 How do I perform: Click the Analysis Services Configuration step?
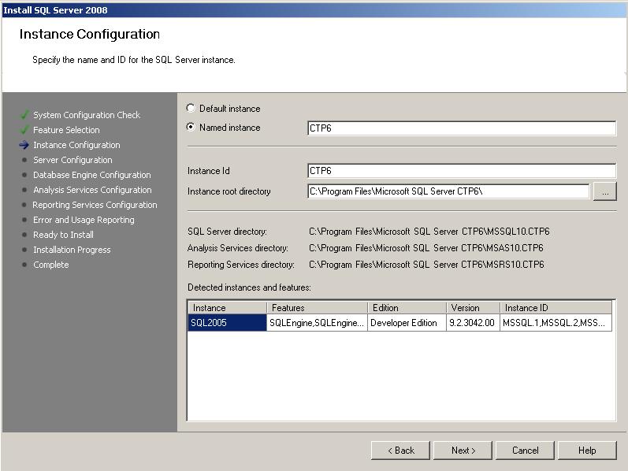[92, 190]
